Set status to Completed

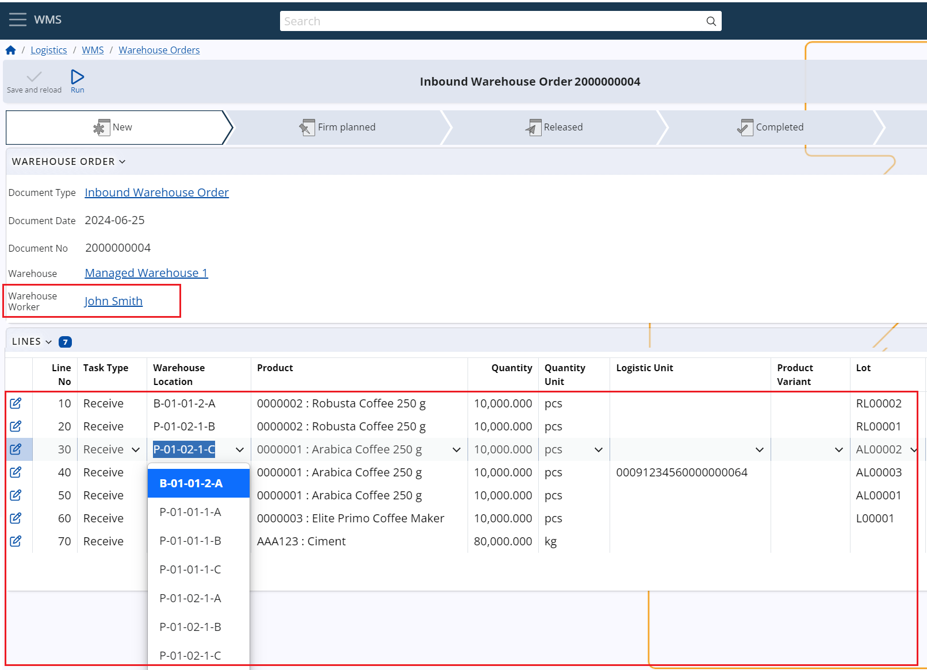click(771, 128)
